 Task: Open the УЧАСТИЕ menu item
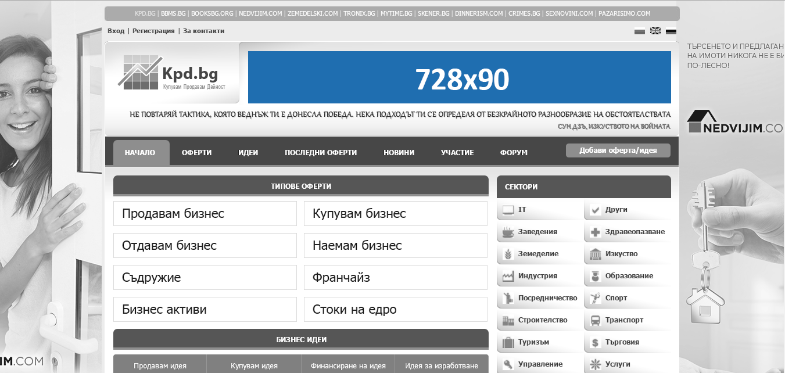coord(457,153)
